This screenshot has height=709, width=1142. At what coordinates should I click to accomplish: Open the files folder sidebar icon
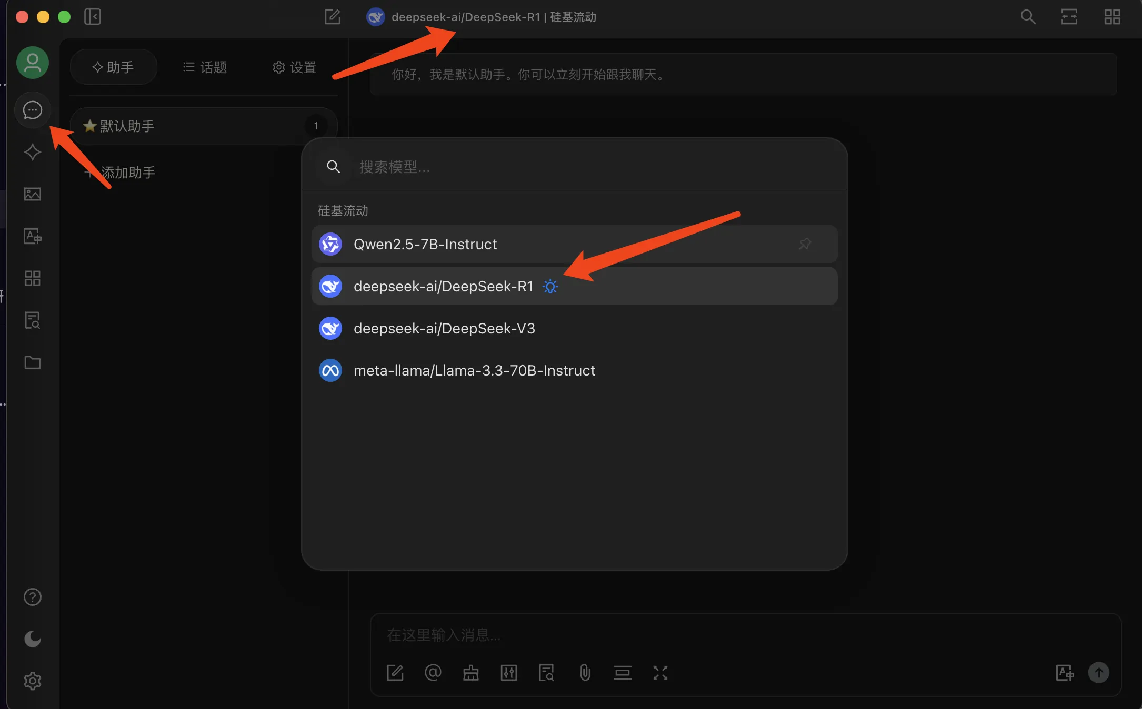33,362
